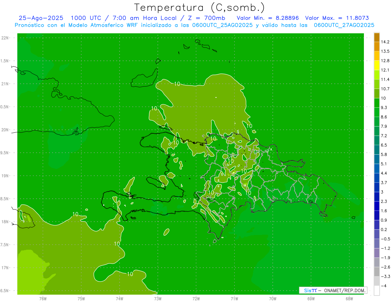Click the "71W" longitude label
Screen dimensions: 392x303
click(234, 299)
